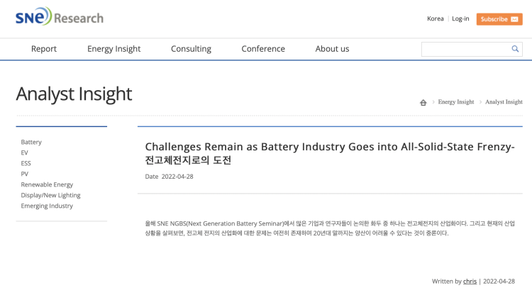532x288 pixels.
Task: Switch language to Korea
Action: click(x=435, y=18)
